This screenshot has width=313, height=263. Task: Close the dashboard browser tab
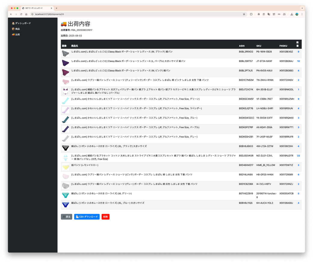[51, 8]
